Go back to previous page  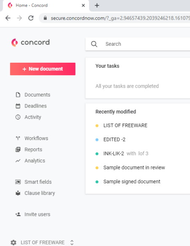click(8, 18)
